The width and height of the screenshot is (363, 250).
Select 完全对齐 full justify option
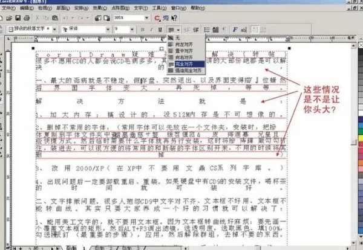click(x=186, y=64)
